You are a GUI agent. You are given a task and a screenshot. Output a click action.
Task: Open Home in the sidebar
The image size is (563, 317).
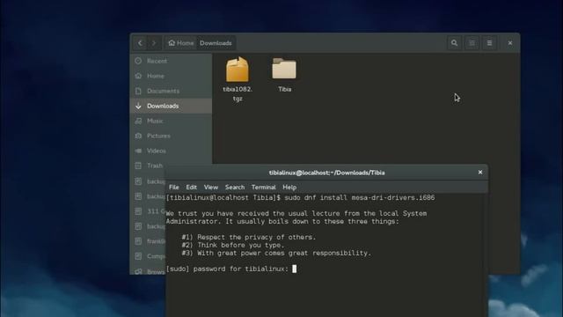pyautogui.click(x=171, y=76)
